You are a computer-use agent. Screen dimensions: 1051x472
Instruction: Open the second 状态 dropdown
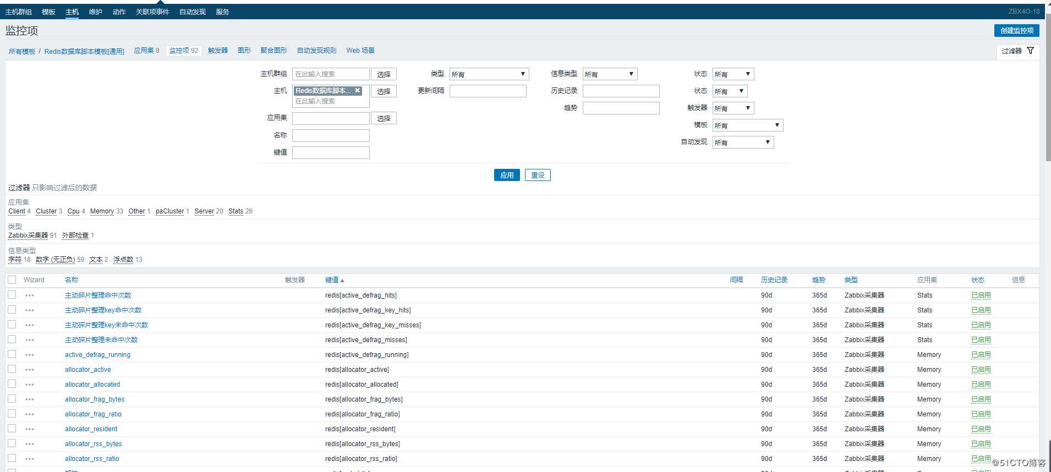click(x=730, y=91)
